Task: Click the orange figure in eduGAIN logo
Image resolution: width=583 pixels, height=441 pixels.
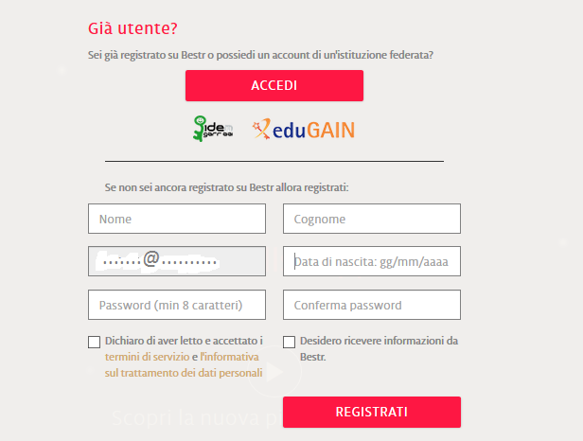Action: pos(262,130)
